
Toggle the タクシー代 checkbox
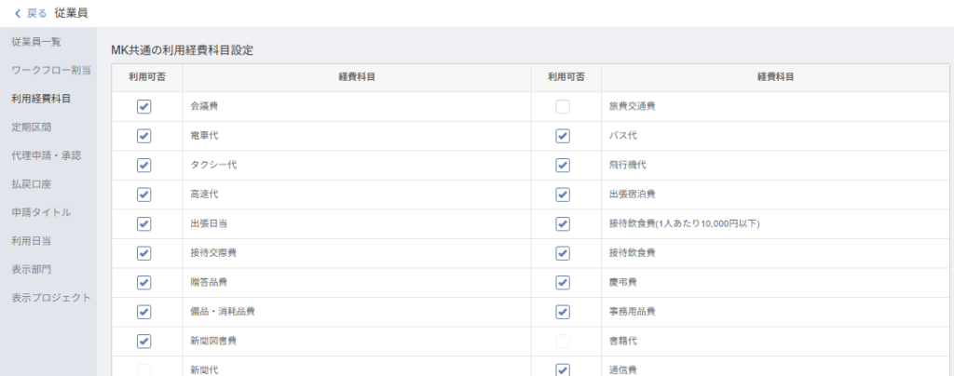[143, 166]
